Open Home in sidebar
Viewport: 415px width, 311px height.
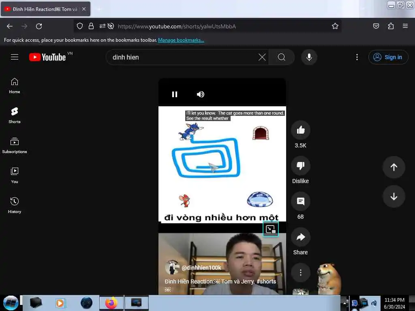coord(15,86)
